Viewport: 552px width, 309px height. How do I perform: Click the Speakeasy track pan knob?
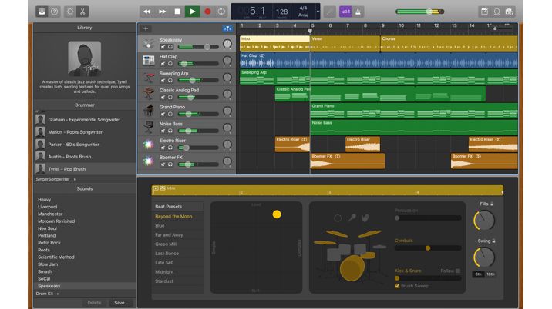click(227, 44)
